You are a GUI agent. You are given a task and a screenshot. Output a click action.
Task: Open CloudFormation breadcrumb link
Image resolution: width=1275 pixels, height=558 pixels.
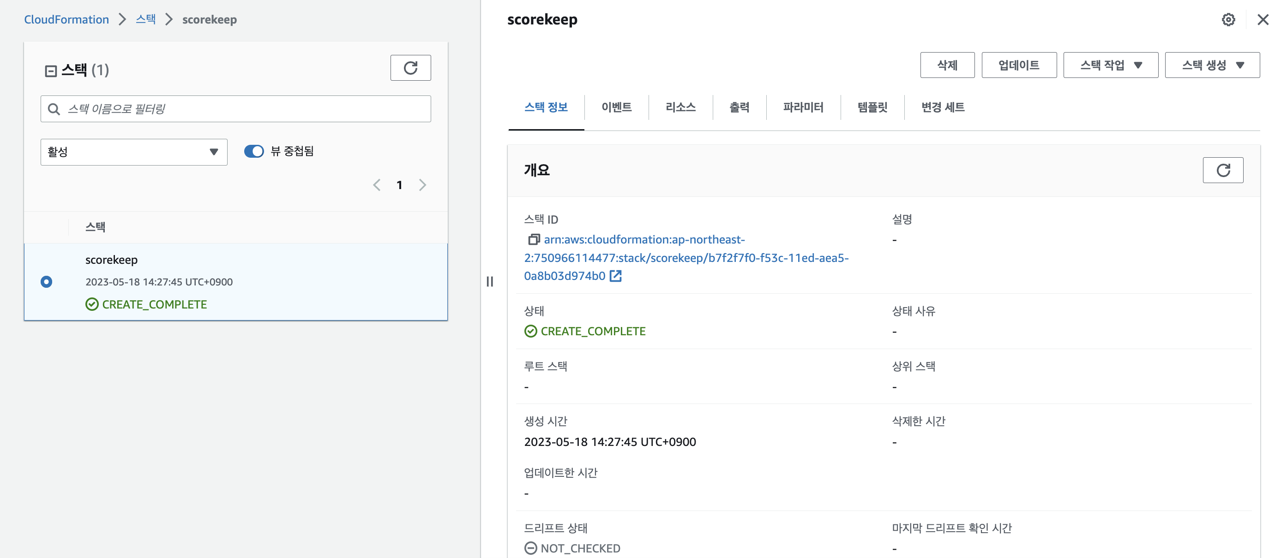(66, 19)
